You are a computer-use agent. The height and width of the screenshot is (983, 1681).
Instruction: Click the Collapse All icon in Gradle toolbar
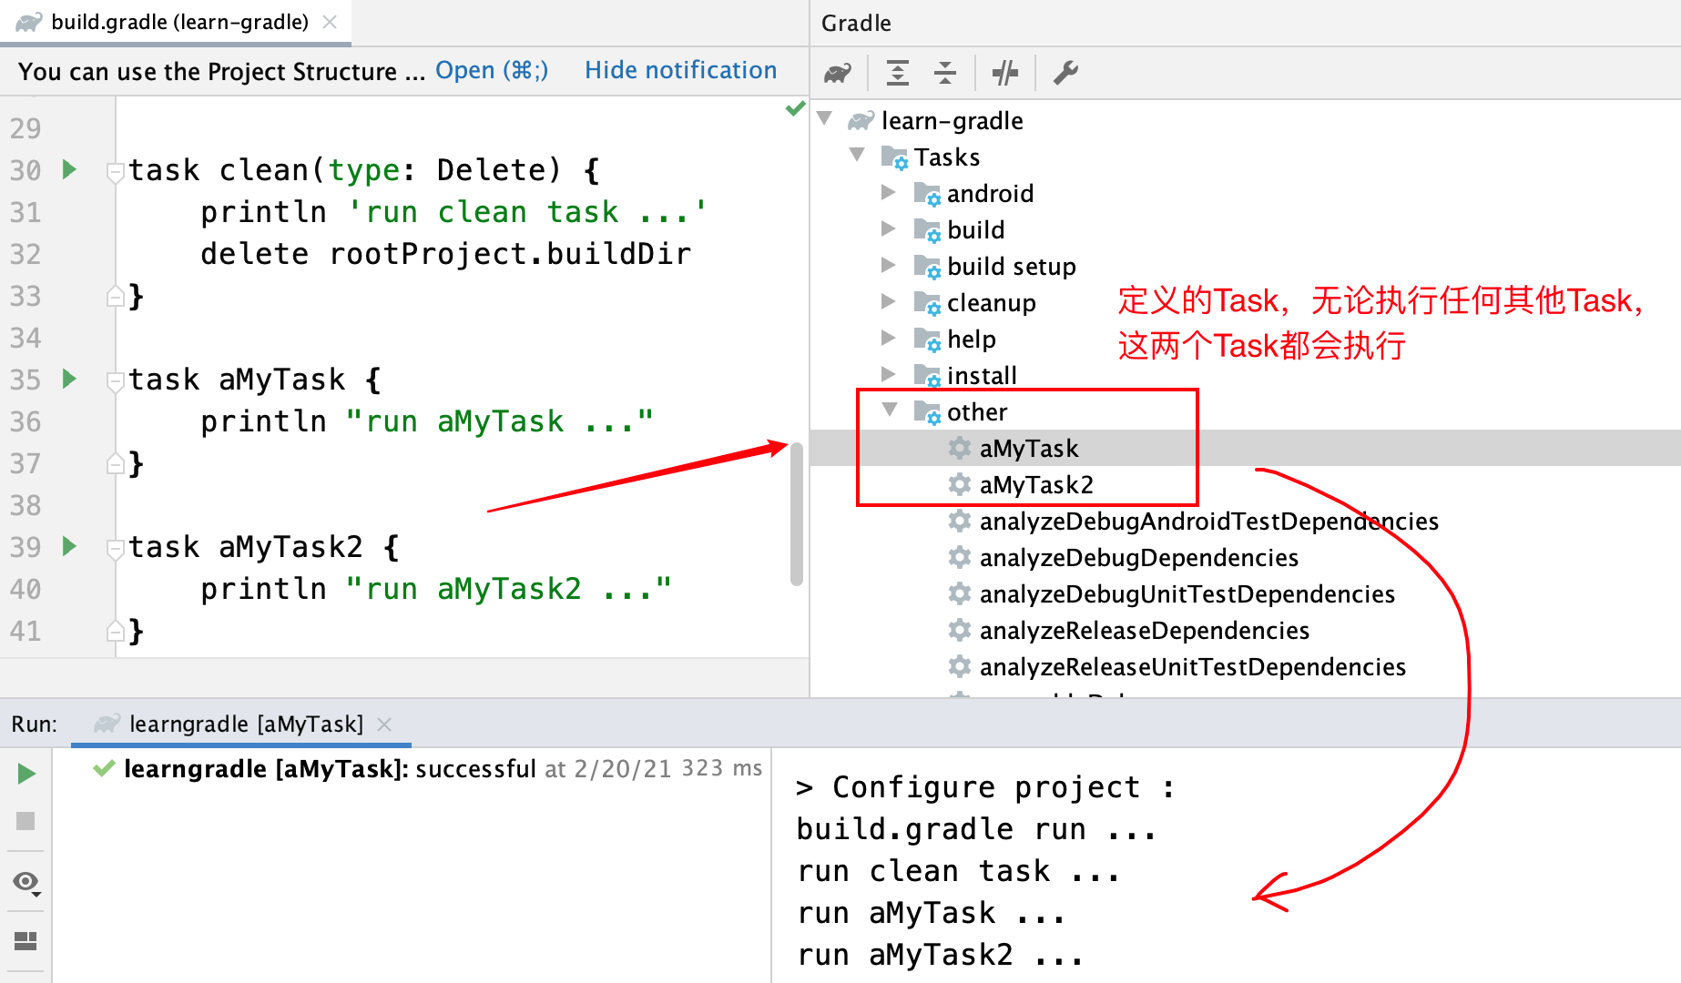pyautogui.click(x=945, y=73)
